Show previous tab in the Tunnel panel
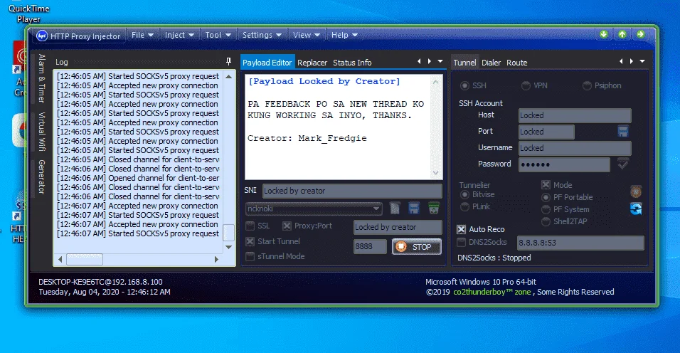Viewport: 680px width, 353px height. 621,62
